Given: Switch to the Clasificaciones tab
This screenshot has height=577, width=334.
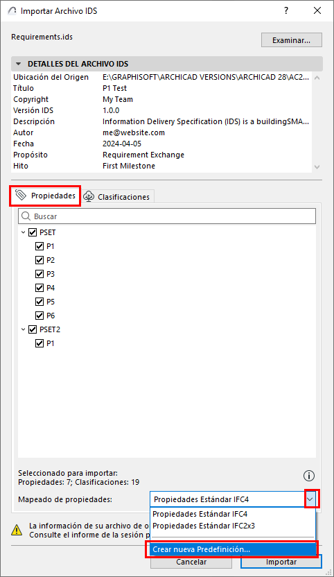Looking at the screenshot, I should click(117, 197).
